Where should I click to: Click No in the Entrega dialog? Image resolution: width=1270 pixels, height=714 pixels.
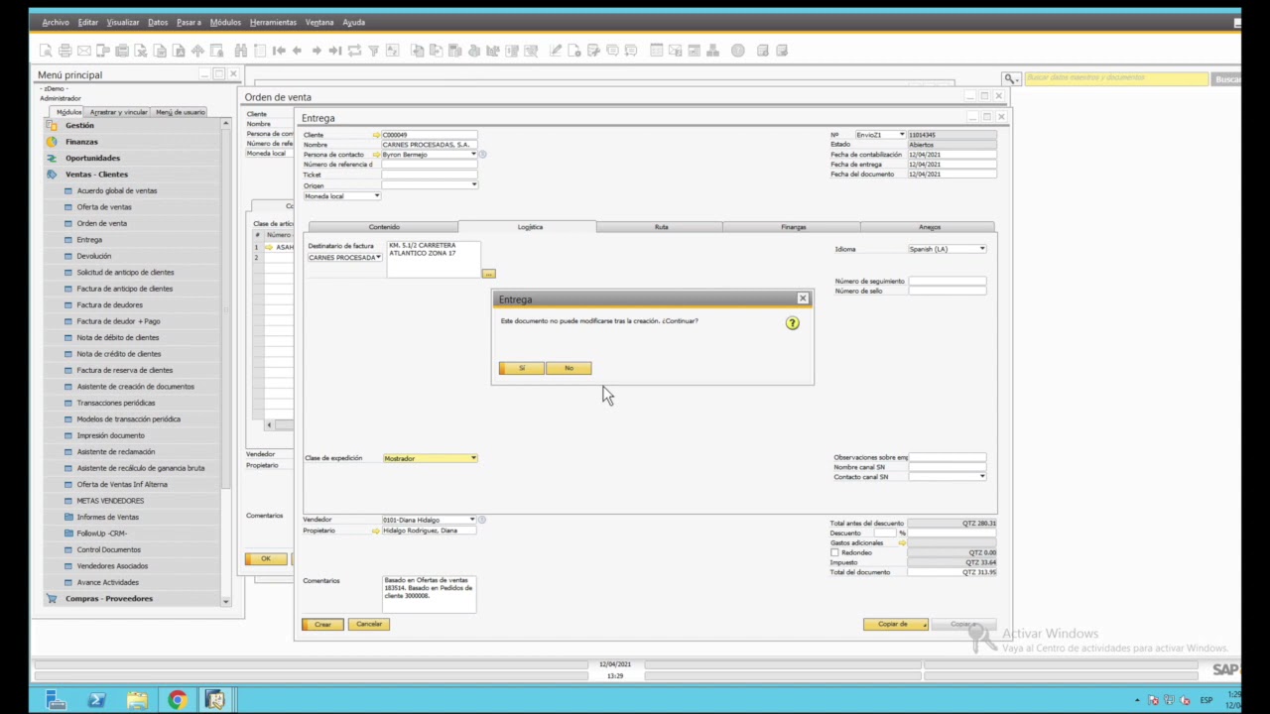pos(569,368)
